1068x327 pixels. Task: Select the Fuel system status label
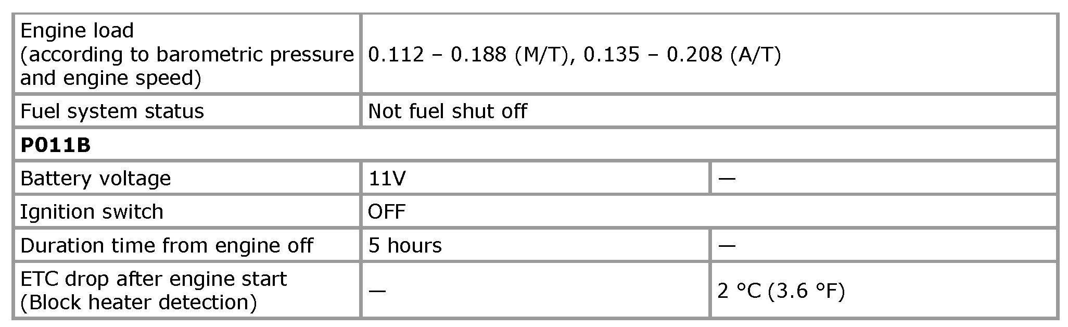112,111
